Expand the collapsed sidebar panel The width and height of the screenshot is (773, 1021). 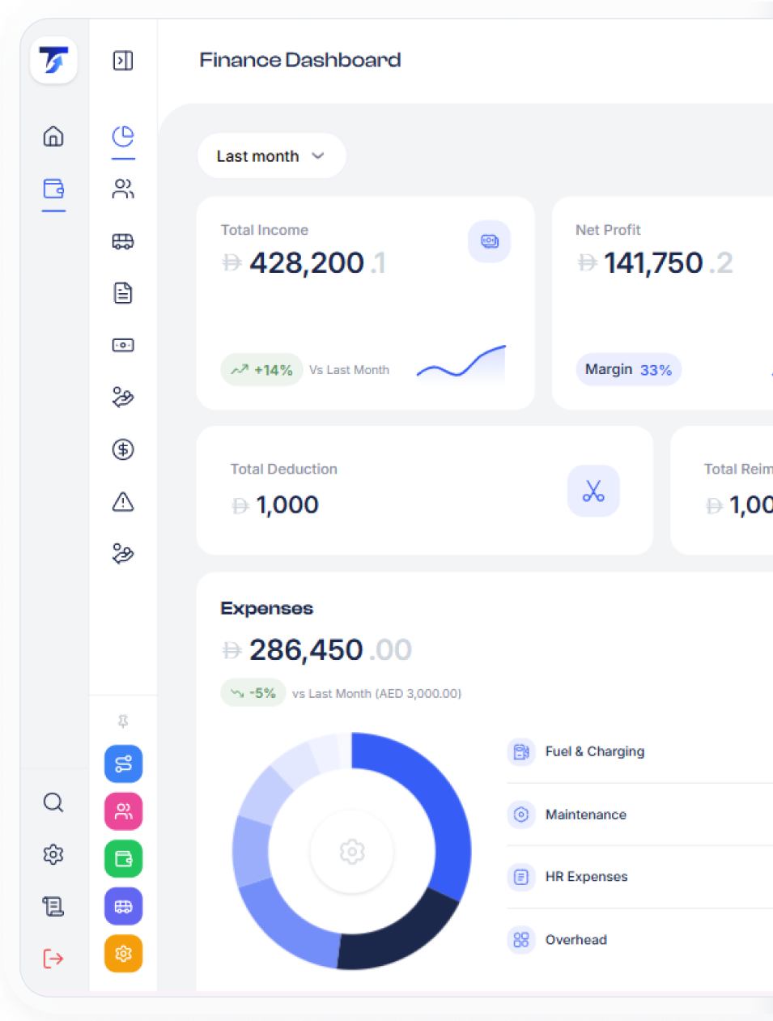pyautogui.click(x=123, y=61)
